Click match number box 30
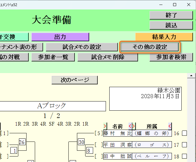The height and width of the screenshot is (162, 196). coord(82,142)
